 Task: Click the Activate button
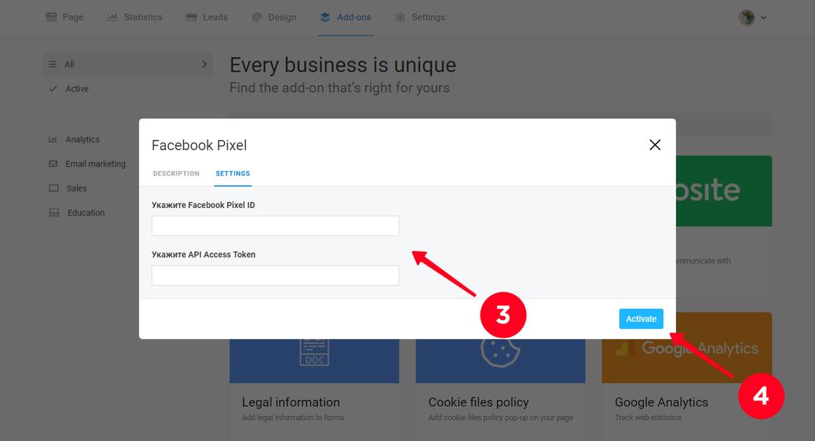click(641, 319)
